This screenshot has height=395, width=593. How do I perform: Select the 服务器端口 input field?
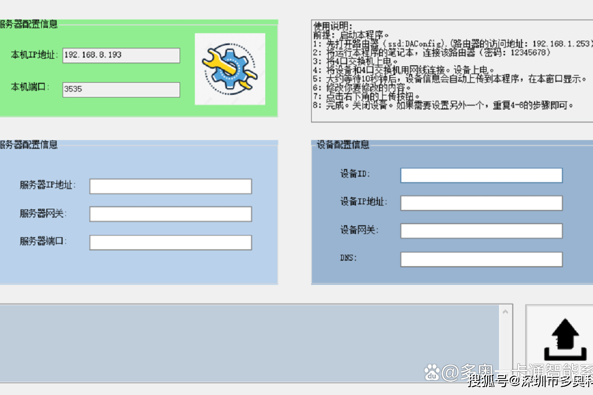[170, 242]
